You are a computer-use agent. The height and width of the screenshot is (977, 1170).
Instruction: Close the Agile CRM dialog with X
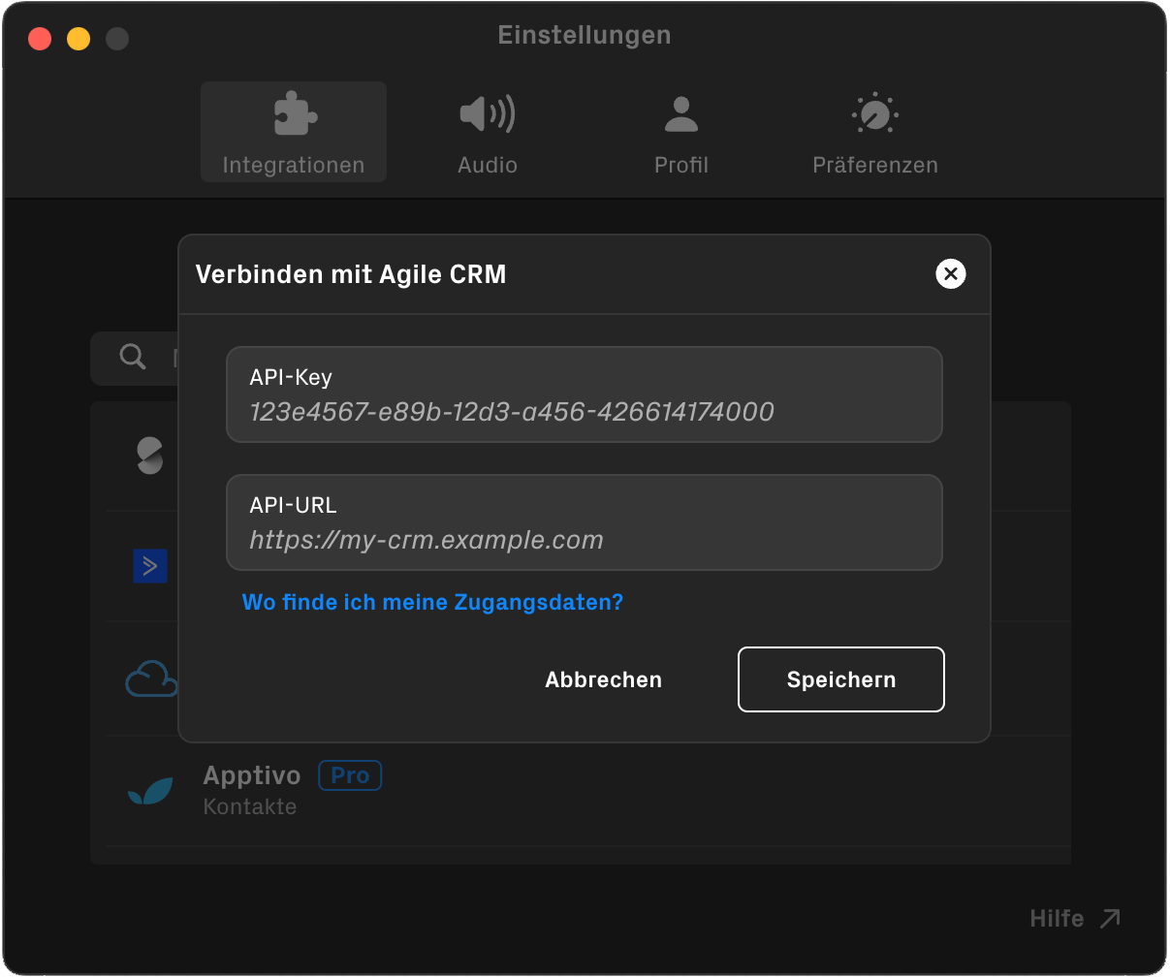click(950, 274)
